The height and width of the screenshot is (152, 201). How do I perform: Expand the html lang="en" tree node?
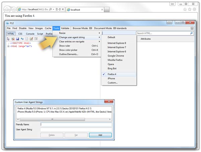click(8, 46)
